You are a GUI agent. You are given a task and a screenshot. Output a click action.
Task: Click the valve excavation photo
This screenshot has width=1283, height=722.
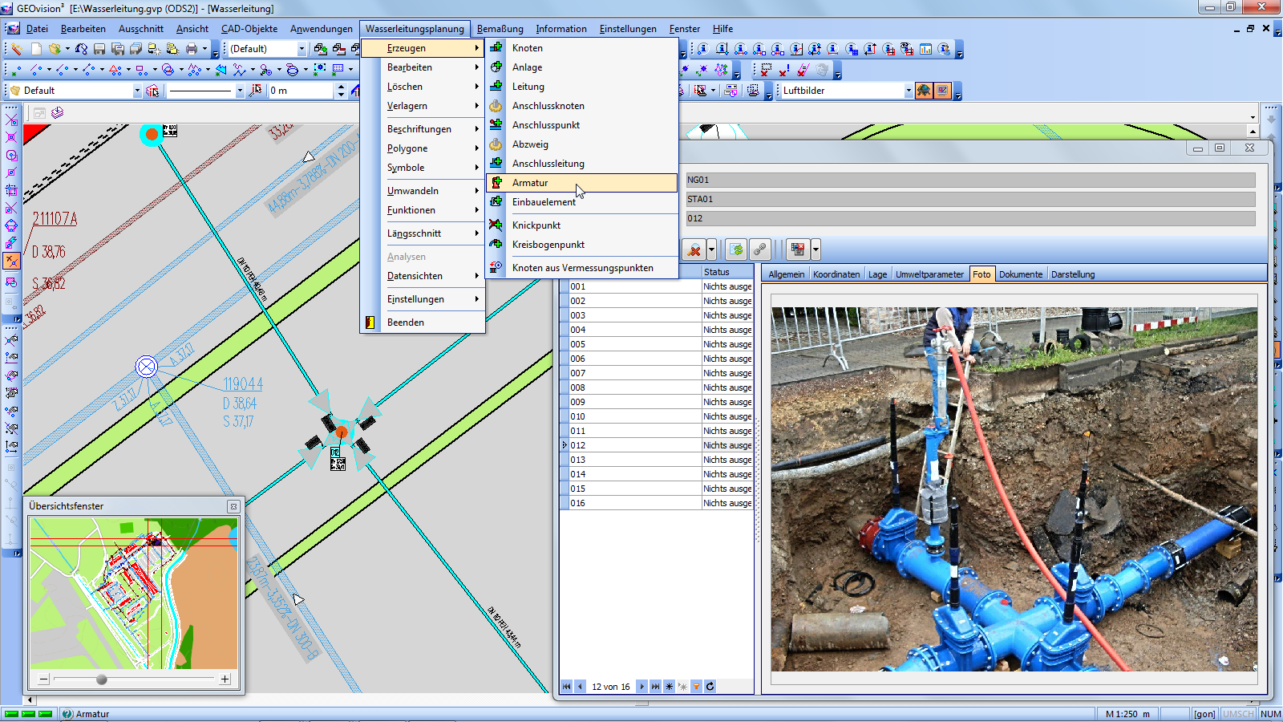tap(1014, 489)
